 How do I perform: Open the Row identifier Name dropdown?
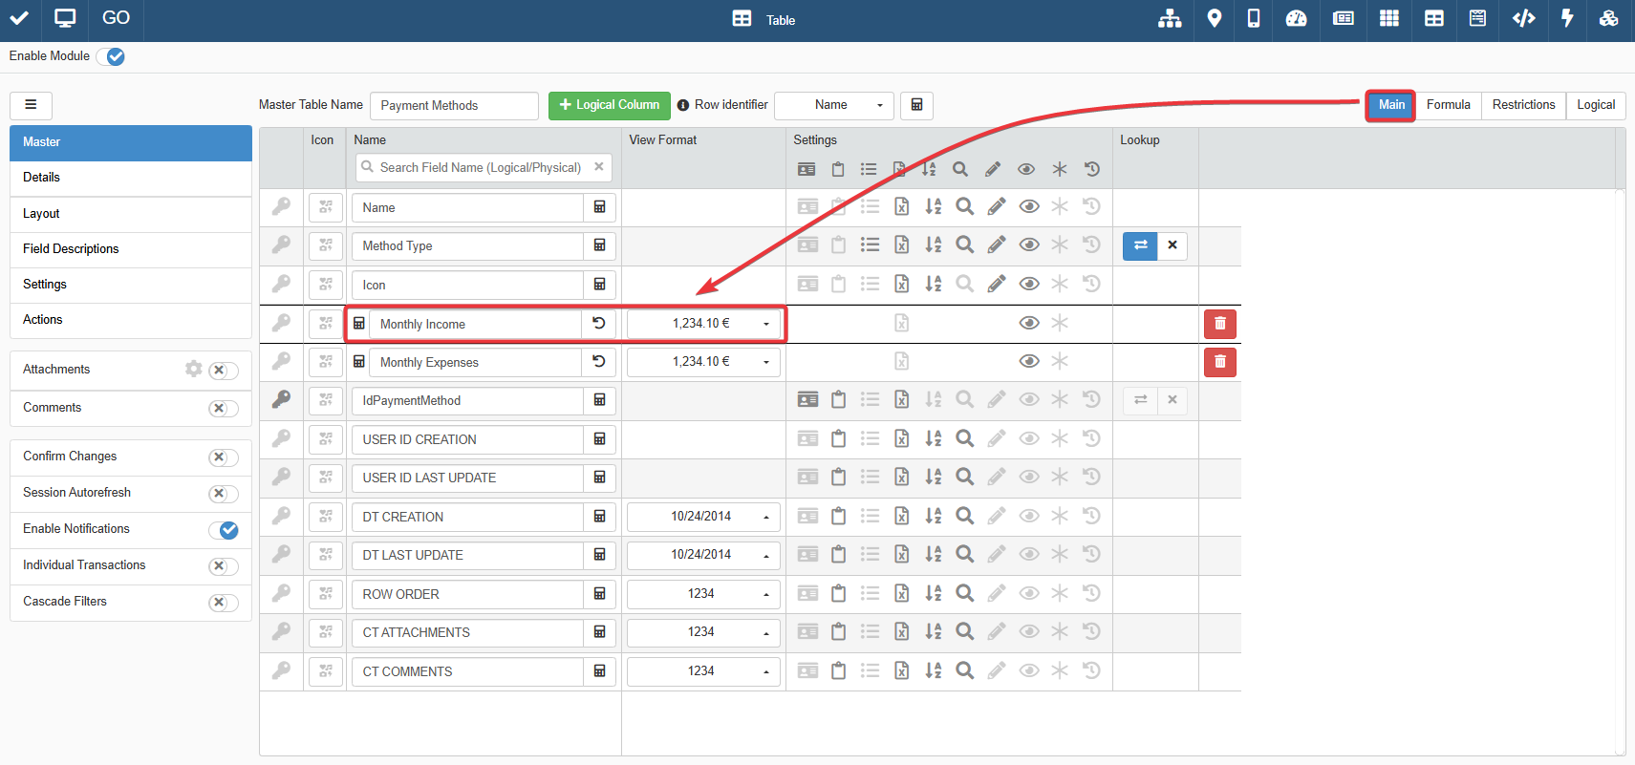click(834, 105)
